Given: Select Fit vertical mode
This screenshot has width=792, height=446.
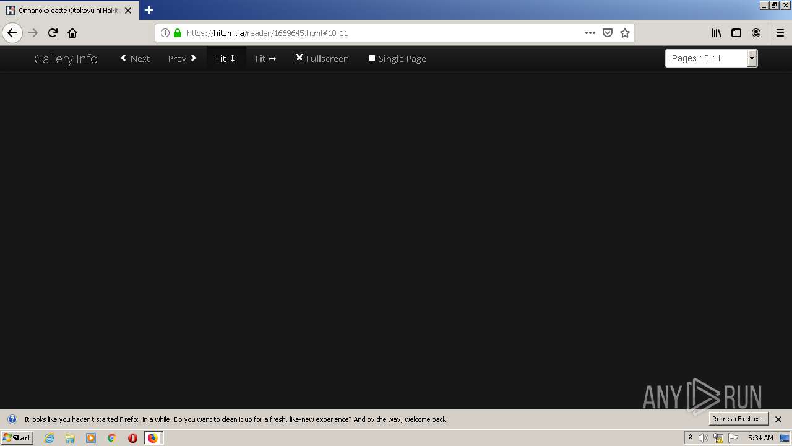Looking at the screenshot, I should 226,58.
